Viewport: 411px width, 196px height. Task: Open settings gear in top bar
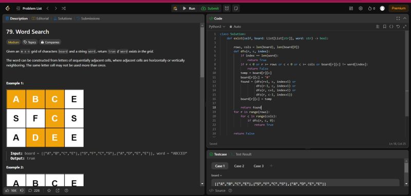[361, 8]
